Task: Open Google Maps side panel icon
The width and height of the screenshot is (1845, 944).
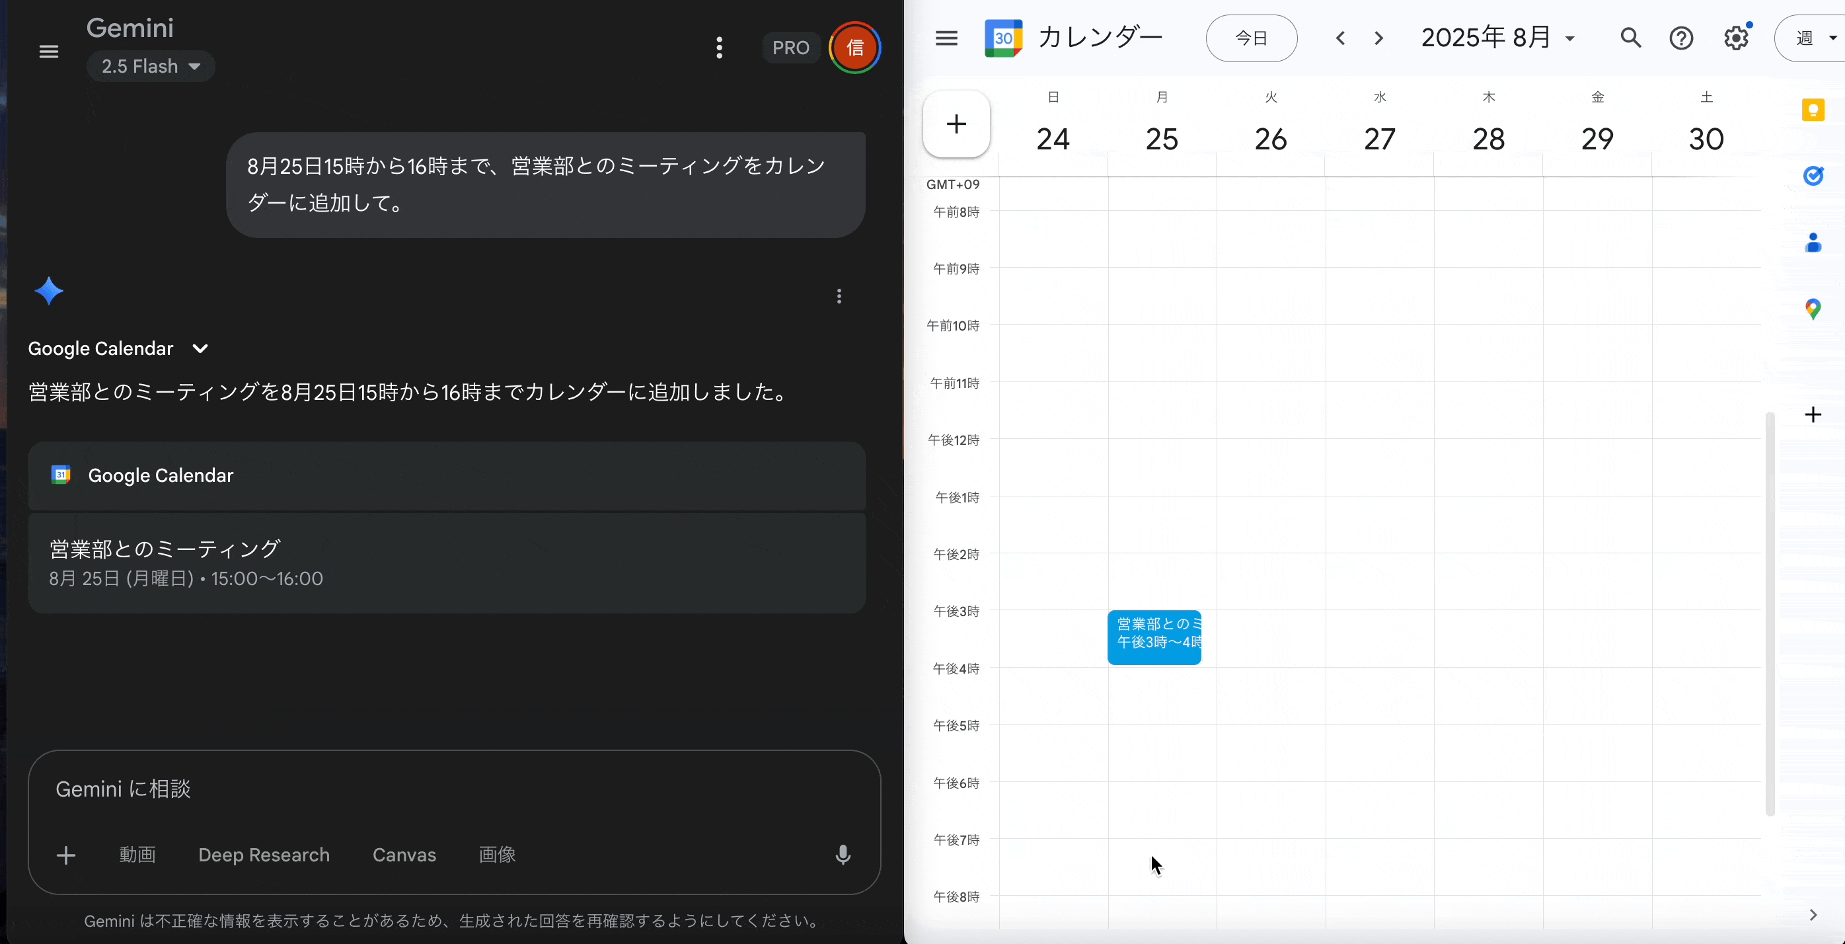Action: [1813, 309]
